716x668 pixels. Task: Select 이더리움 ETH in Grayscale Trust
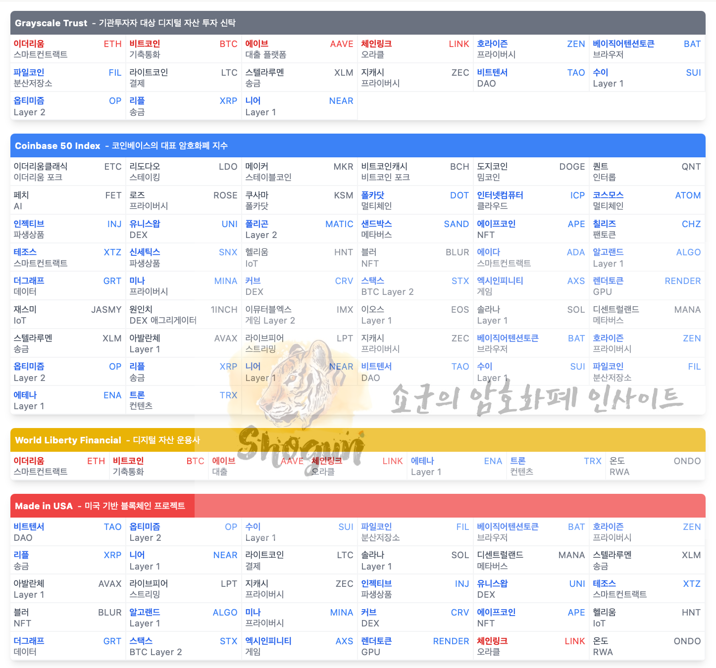(68, 49)
